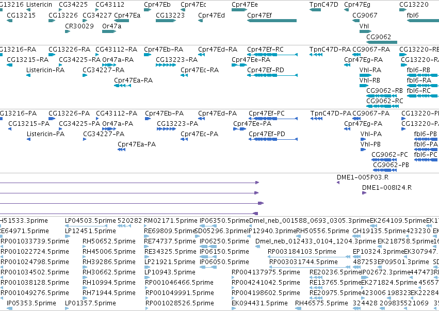Select the TpnC47D-RA transcript
This screenshot has width=439, height=311.
tap(316, 55)
